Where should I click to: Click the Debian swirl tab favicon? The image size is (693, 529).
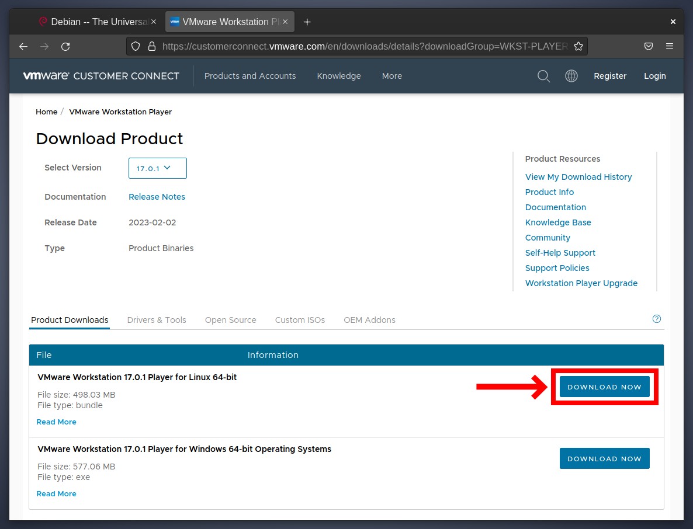click(x=43, y=22)
